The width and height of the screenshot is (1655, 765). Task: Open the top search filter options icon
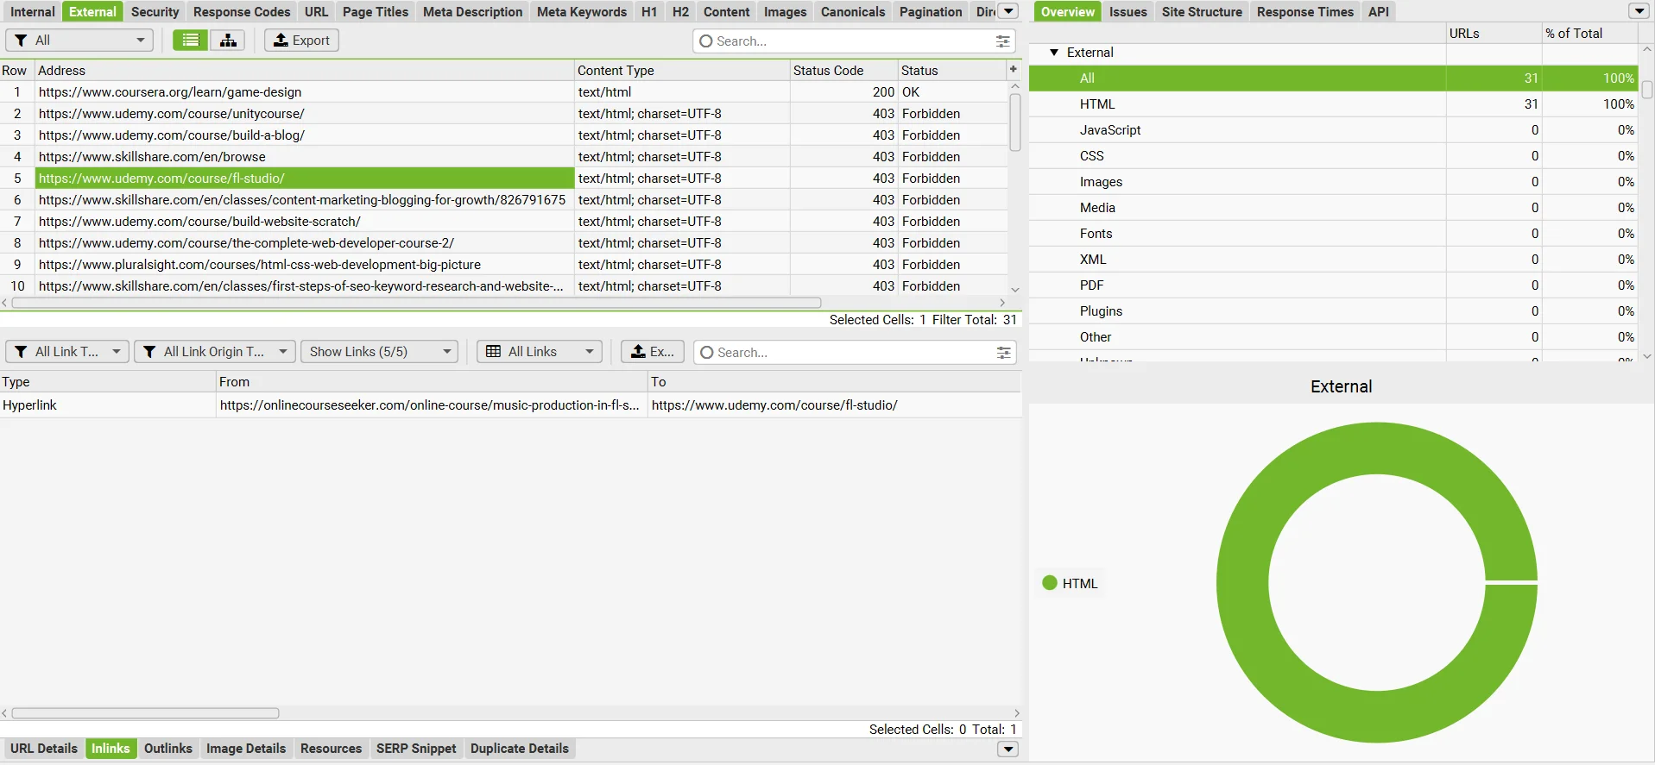(1002, 41)
